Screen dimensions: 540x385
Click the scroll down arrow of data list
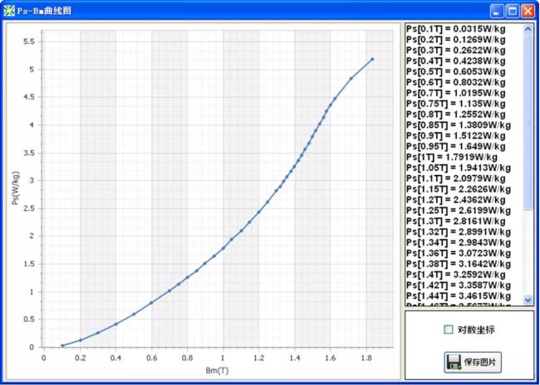point(528,299)
